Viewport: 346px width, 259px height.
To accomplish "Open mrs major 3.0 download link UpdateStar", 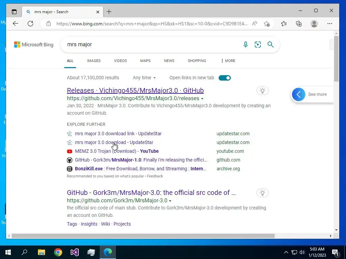I will (x=118, y=134).
